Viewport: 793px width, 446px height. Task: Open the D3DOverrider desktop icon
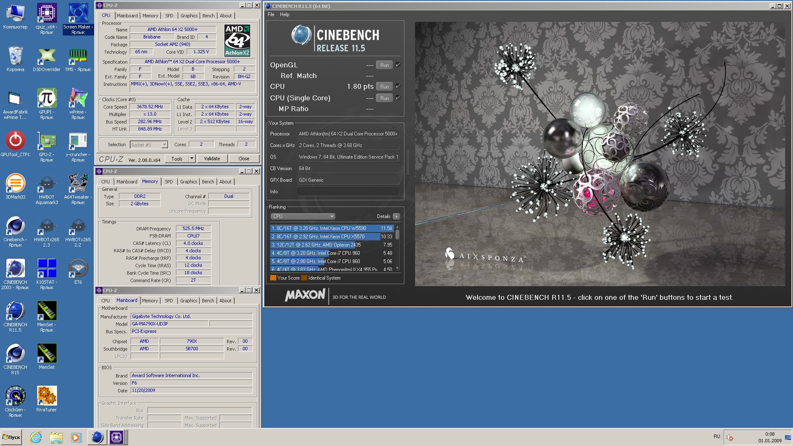(47, 59)
